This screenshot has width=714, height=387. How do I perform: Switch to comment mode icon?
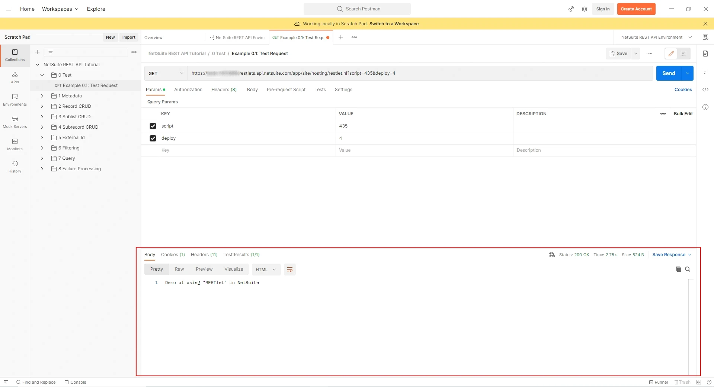(x=684, y=54)
